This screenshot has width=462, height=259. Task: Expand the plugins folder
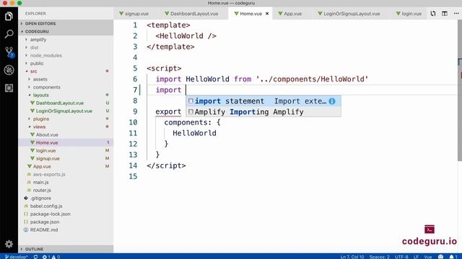point(66,119)
